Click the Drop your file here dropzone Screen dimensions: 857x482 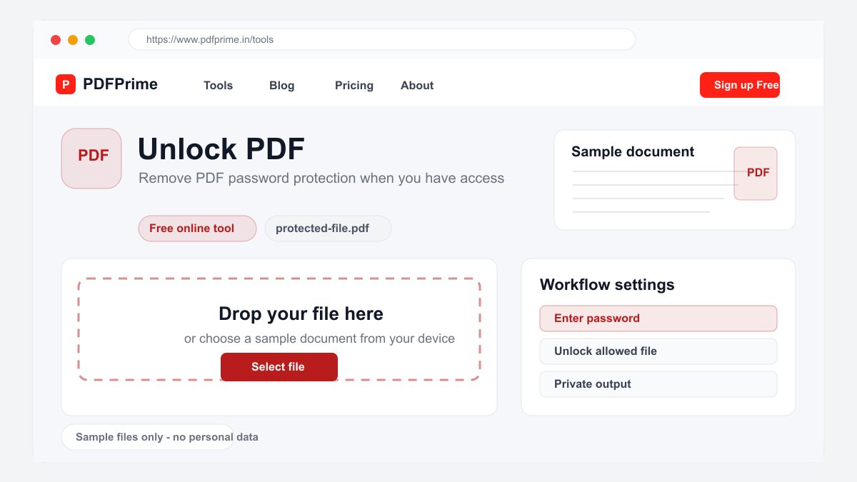coord(279,329)
